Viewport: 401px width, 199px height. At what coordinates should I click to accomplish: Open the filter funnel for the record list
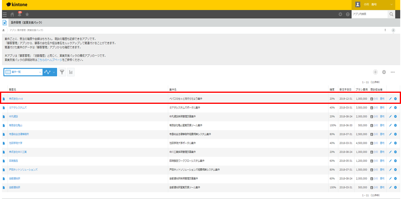click(x=62, y=72)
